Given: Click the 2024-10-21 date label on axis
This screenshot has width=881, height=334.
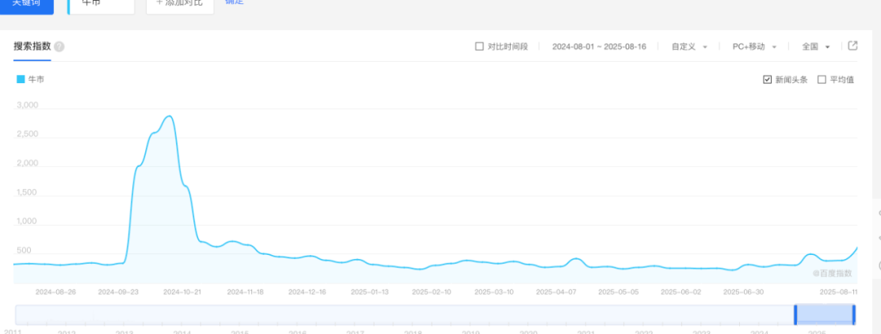Looking at the screenshot, I should point(181,292).
